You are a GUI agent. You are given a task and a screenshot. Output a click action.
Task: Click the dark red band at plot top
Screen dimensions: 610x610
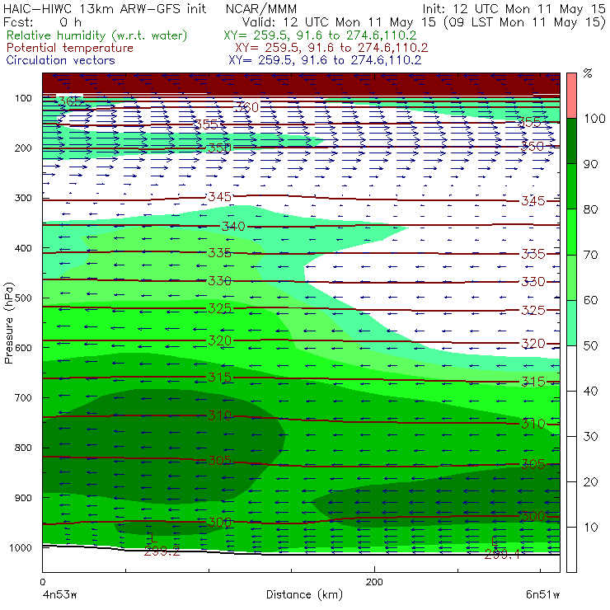301,83
